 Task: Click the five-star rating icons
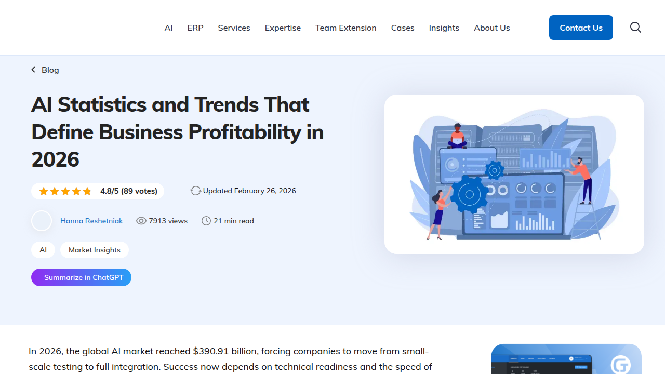(65, 191)
